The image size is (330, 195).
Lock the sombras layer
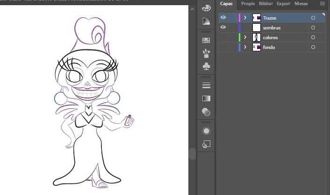tap(233, 28)
